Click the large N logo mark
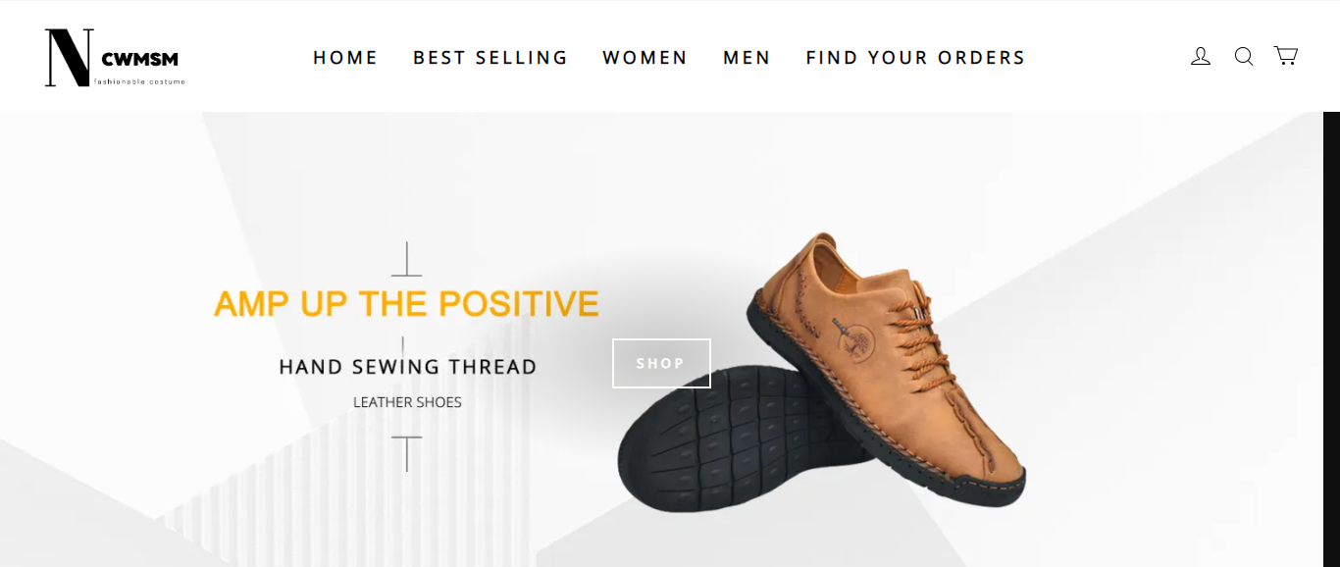1340x567 pixels. (x=69, y=58)
